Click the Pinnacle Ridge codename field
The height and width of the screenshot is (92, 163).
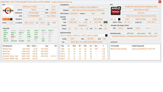tap(34, 13)
